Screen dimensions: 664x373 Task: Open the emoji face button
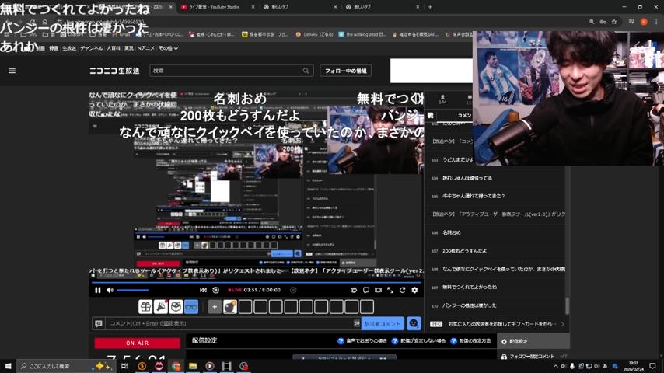point(414,323)
